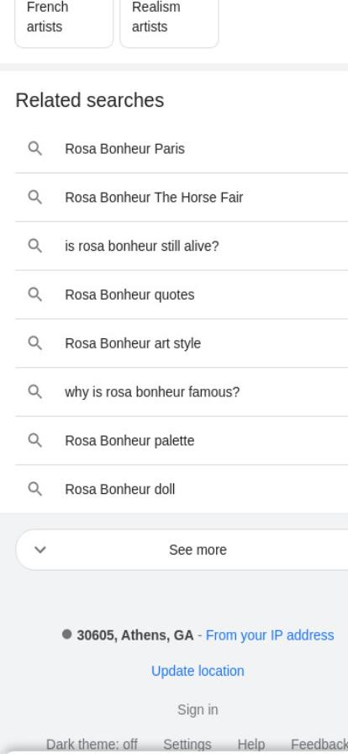Click search icon beside 'still alive?' query
This screenshot has height=754, width=348.
coord(34,246)
